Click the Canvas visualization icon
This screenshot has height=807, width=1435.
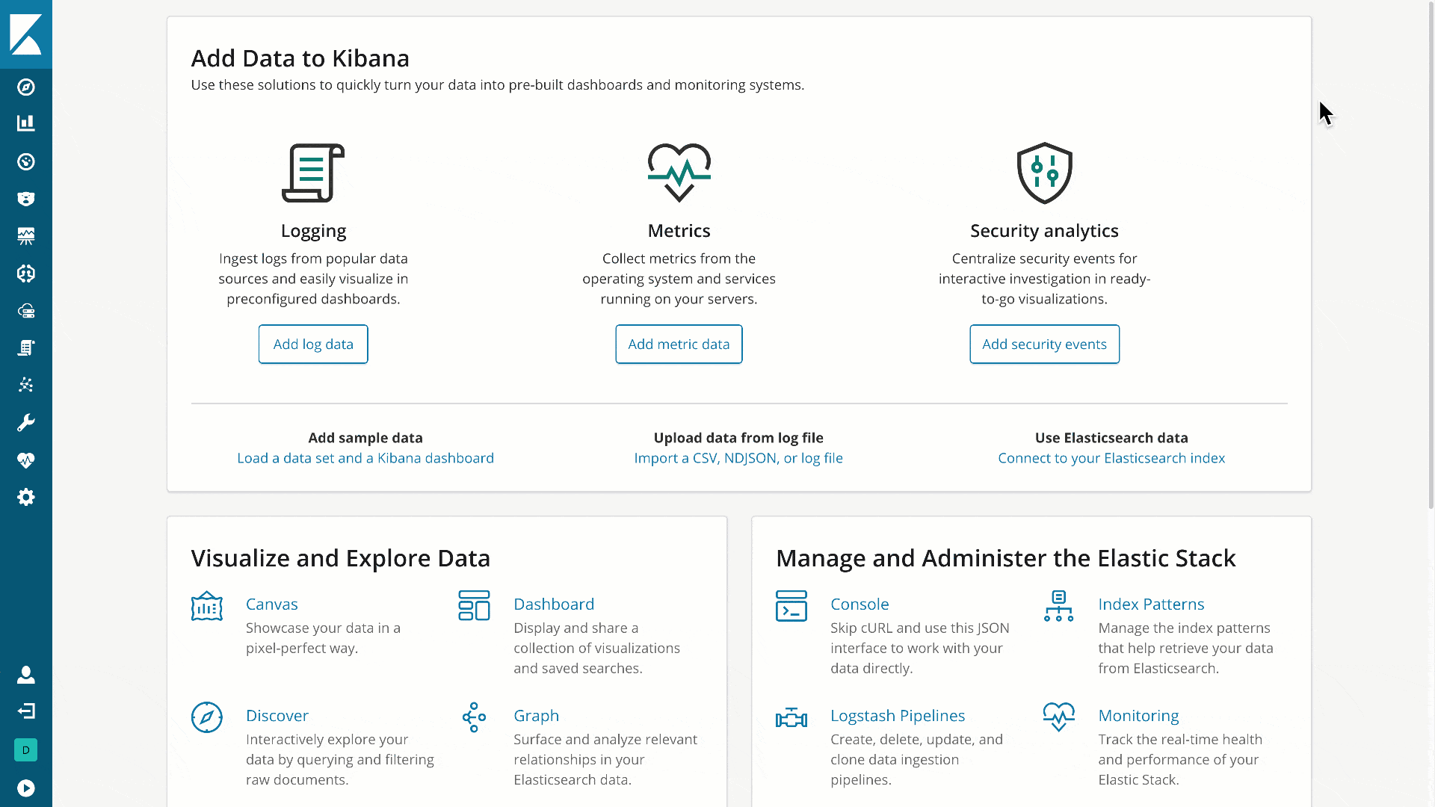[207, 605]
